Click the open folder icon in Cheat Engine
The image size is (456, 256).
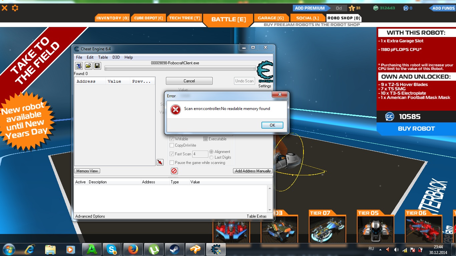click(x=88, y=66)
